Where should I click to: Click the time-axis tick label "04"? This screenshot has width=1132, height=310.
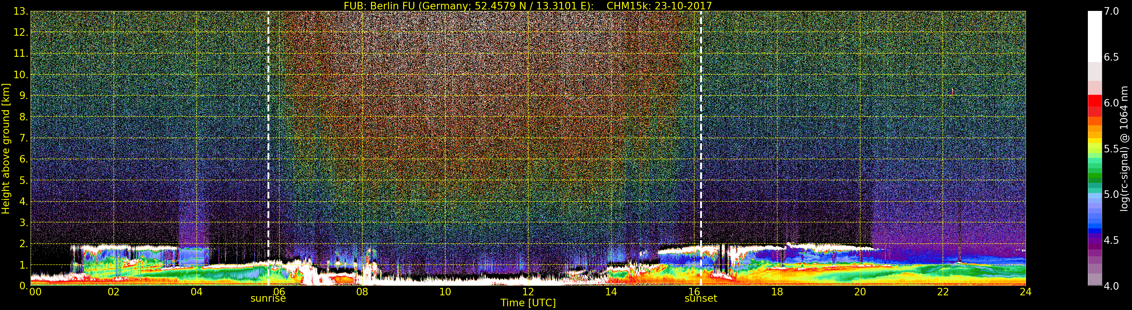coord(197,292)
